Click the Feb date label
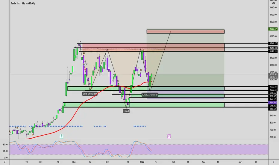Screen dimensions: 279x165 click(174, 162)
